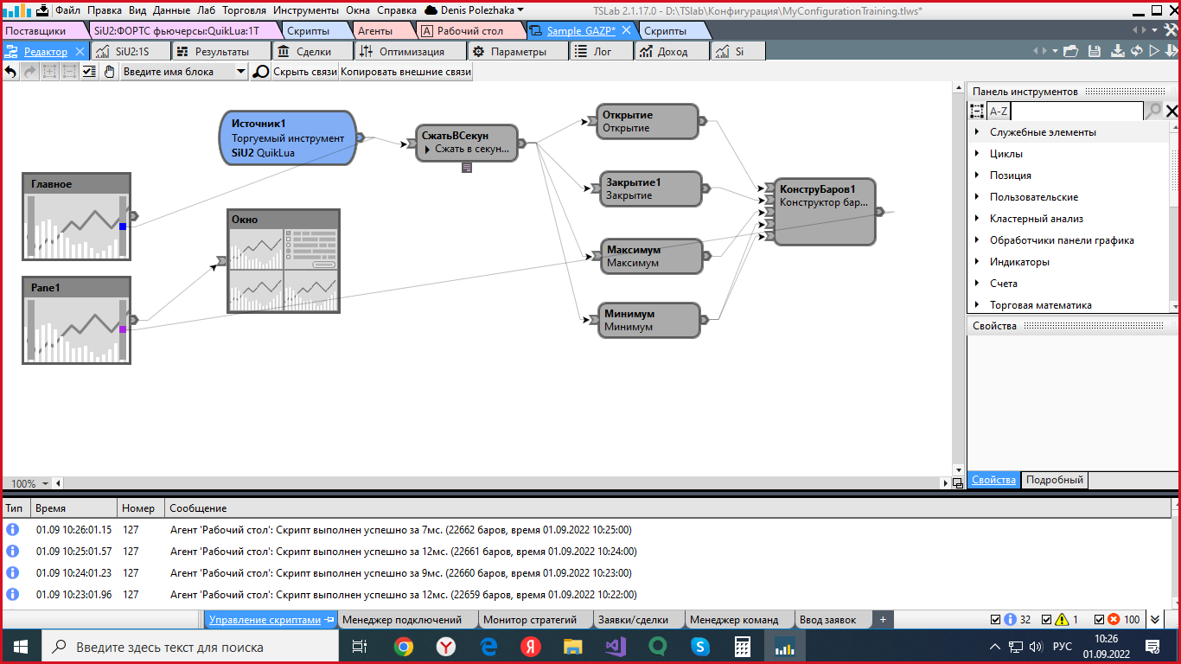Click Копировать внешние связи button
1181x664 pixels.
(x=405, y=72)
